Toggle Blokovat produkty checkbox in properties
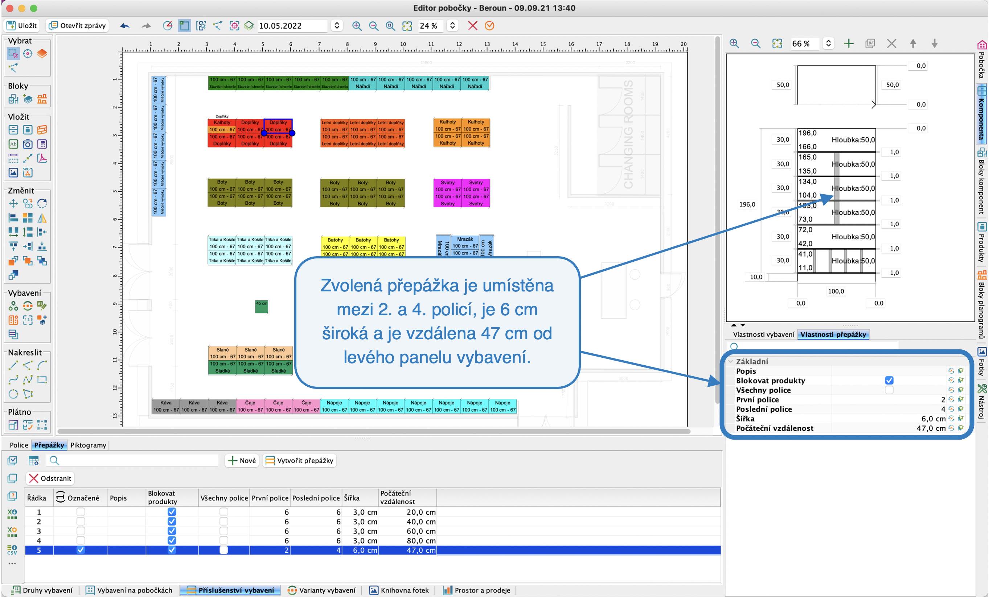 pos(889,380)
